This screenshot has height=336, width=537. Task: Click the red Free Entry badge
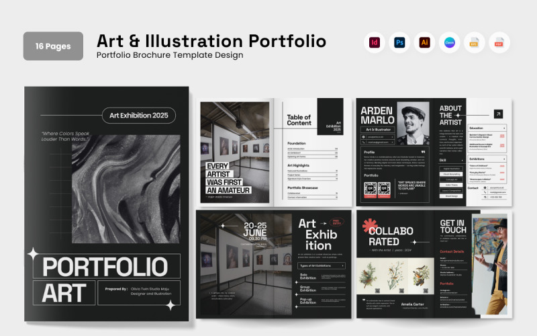click(x=336, y=222)
